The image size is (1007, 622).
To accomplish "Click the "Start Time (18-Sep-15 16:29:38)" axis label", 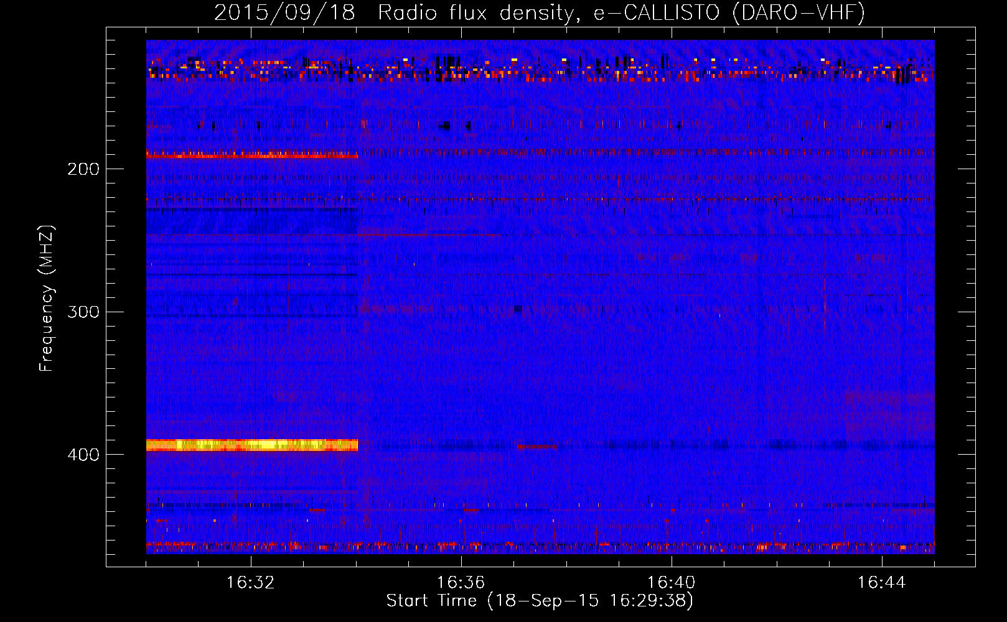I will coord(540,601).
